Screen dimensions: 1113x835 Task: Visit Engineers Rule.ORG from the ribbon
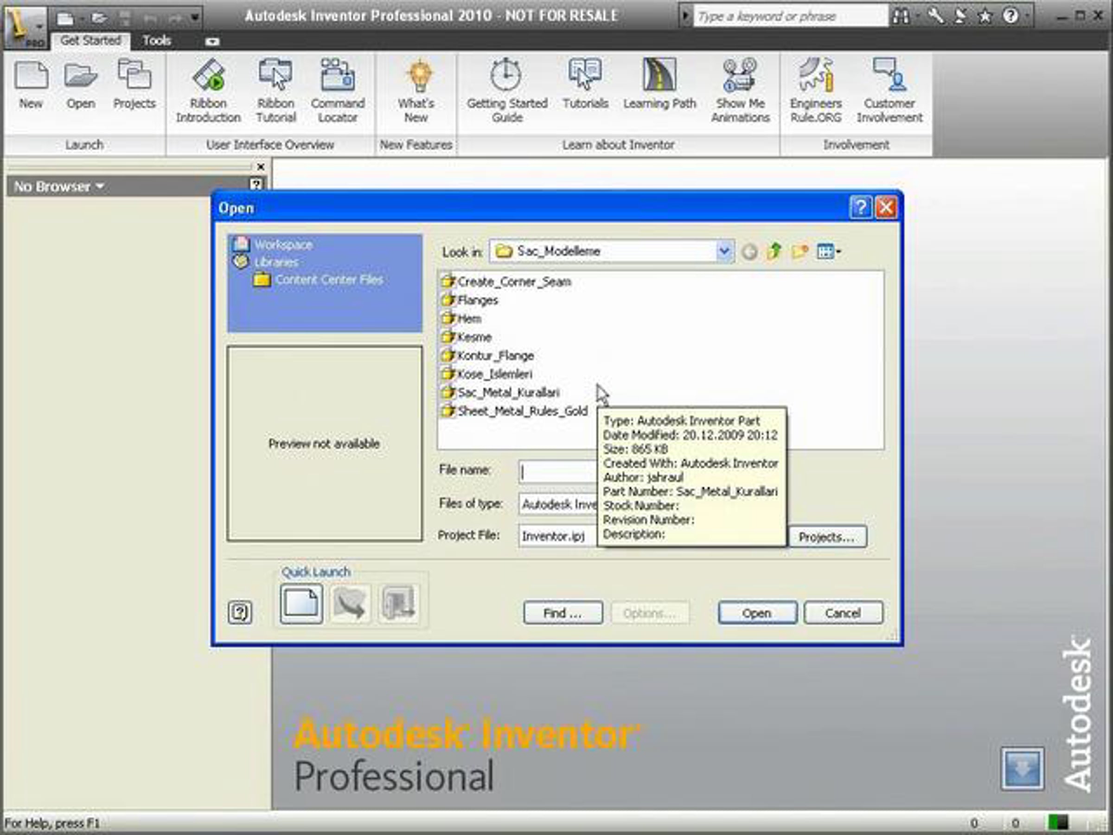tap(816, 90)
